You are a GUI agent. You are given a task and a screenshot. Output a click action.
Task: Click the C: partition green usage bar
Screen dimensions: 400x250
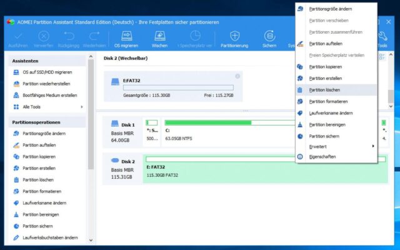pos(229,122)
